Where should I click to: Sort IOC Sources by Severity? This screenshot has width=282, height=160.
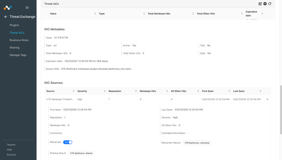(105, 91)
